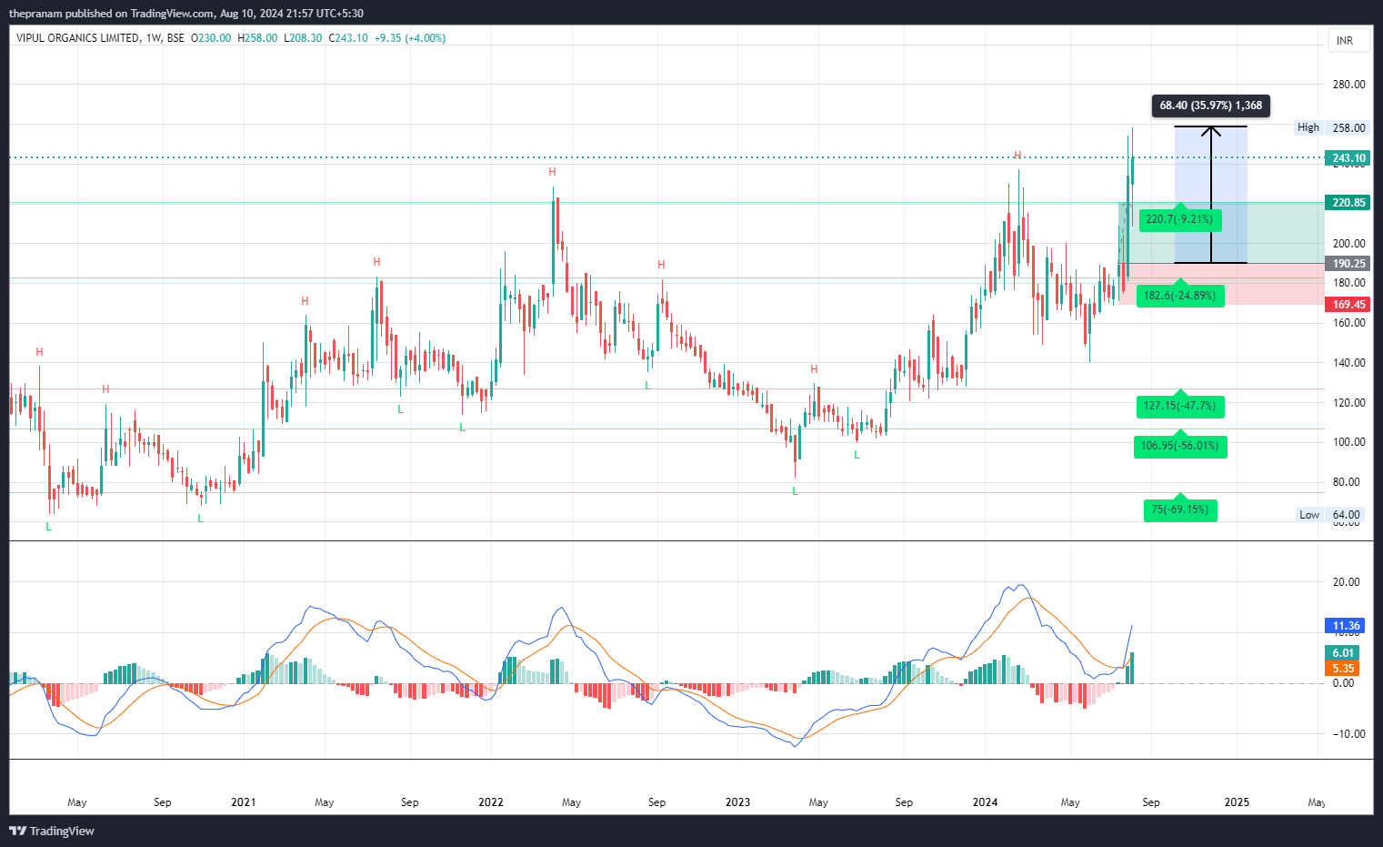The image size is (1383, 847).
Task: Click the green histogram value label 6.01
Action: tap(1343, 653)
